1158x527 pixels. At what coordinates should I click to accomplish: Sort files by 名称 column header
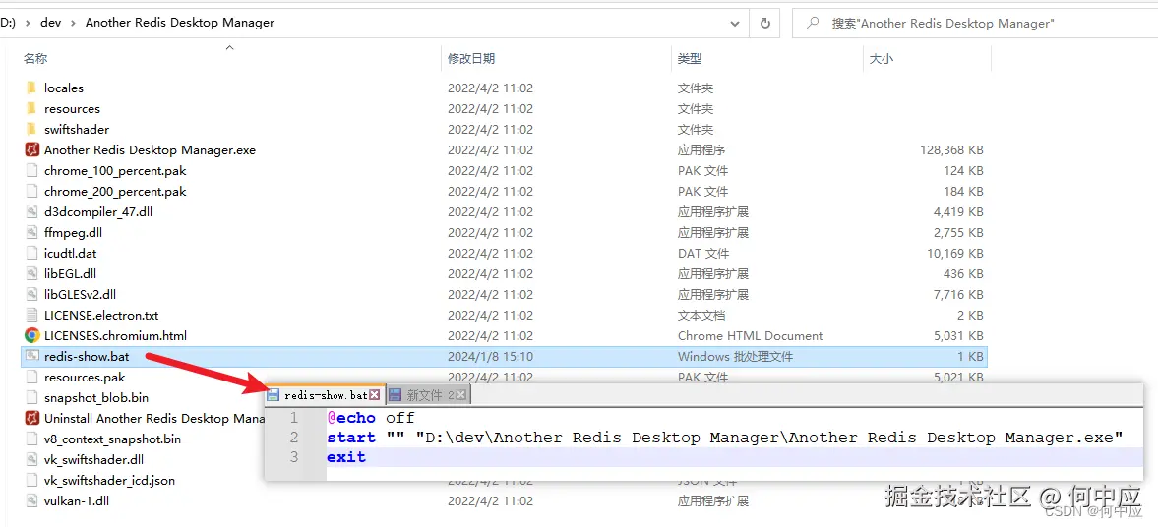(x=35, y=58)
